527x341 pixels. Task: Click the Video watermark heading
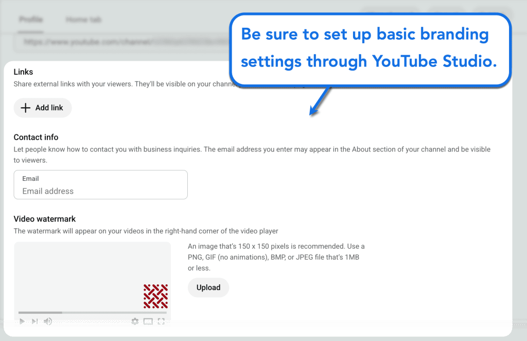[45, 219]
